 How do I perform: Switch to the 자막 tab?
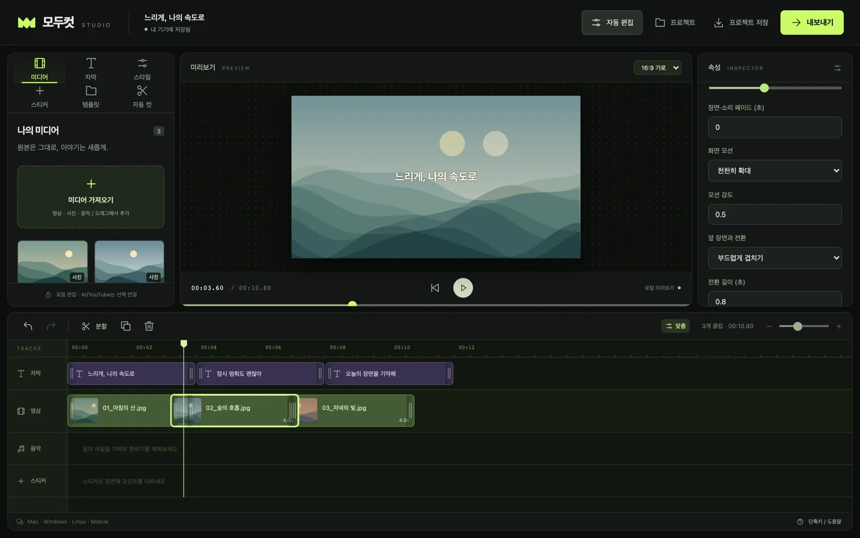point(91,69)
